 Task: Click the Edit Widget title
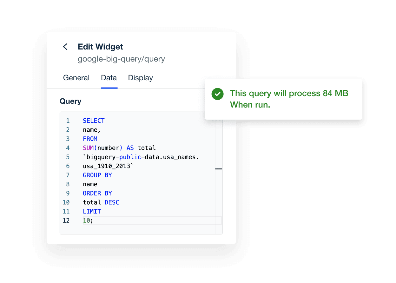tap(100, 47)
